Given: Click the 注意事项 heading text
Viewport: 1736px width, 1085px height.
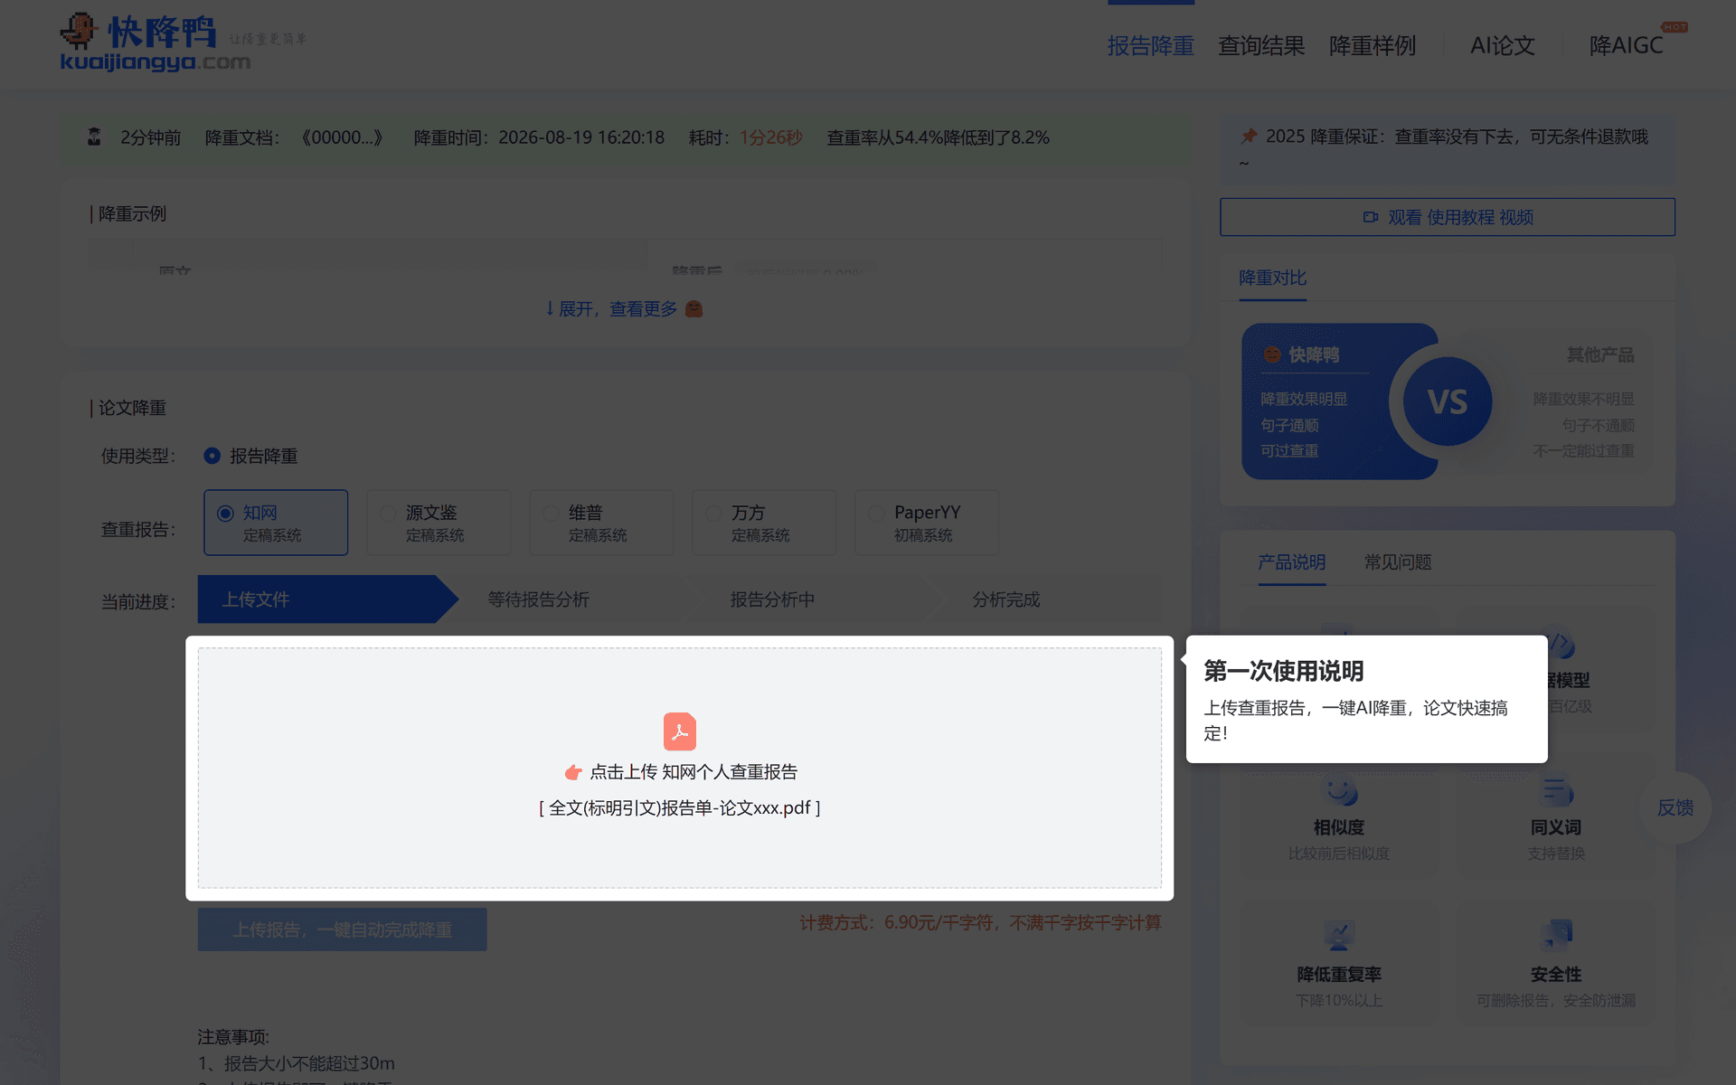Looking at the screenshot, I should [233, 1037].
